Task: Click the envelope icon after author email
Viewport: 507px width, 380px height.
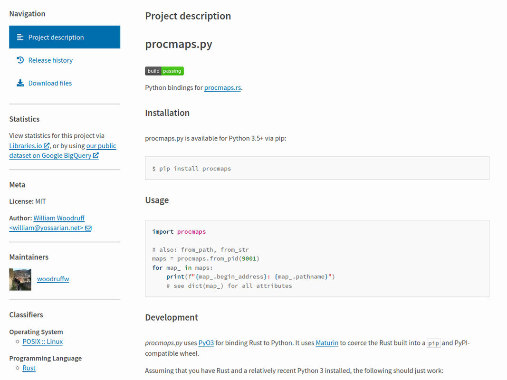Action: [88, 228]
